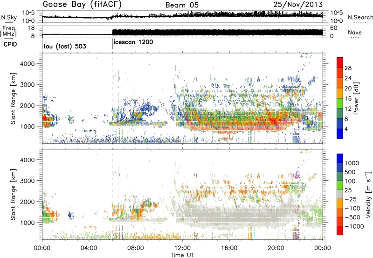This screenshot has width=373, height=258.
Task: Click the "4000" tick of the power panel
Action: click(x=28, y=64)
